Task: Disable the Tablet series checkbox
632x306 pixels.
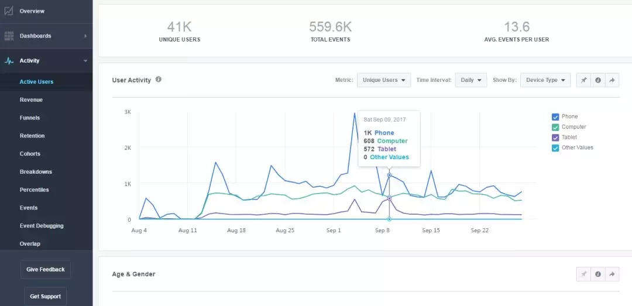Action: 555,137
